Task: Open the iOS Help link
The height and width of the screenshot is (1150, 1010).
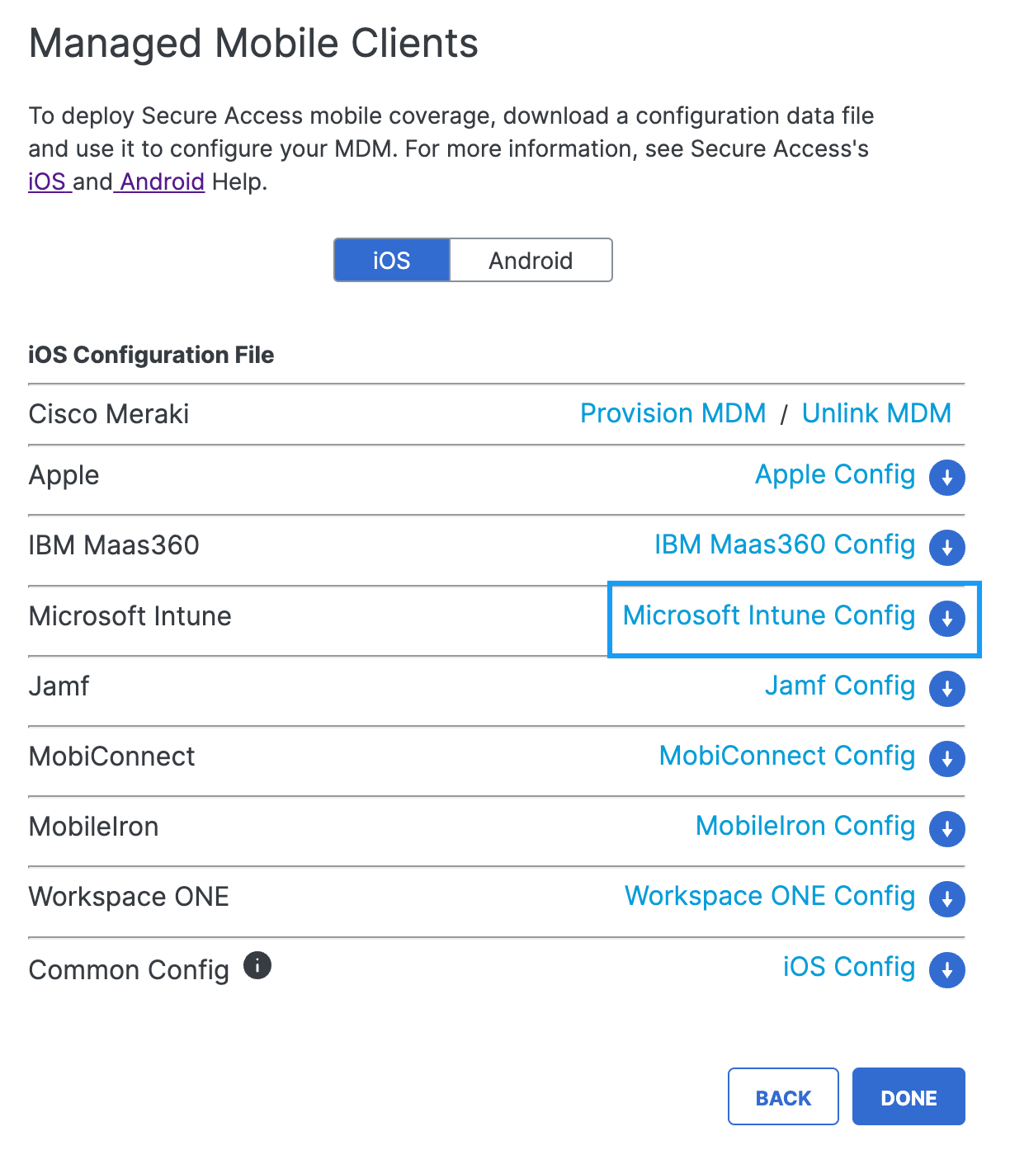Action: tap(48, 181)
